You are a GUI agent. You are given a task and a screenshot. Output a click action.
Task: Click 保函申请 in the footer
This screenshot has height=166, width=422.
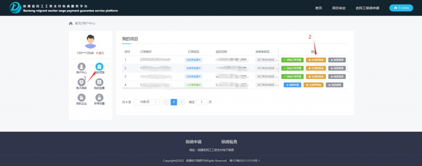pos(194,142)
